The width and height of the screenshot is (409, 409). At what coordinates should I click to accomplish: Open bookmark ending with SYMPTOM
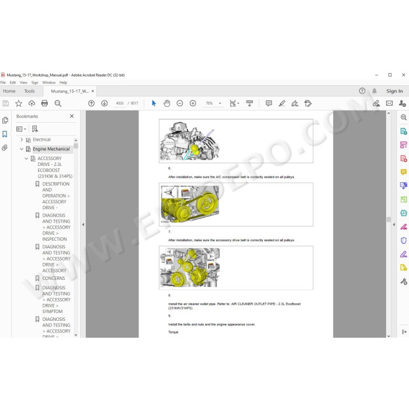point(56,299)
